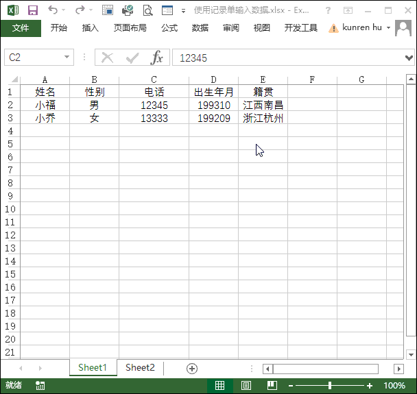Click the Save icon in quick access toolbar
Screen dimensions: 417x394
[x=33, y=10]
